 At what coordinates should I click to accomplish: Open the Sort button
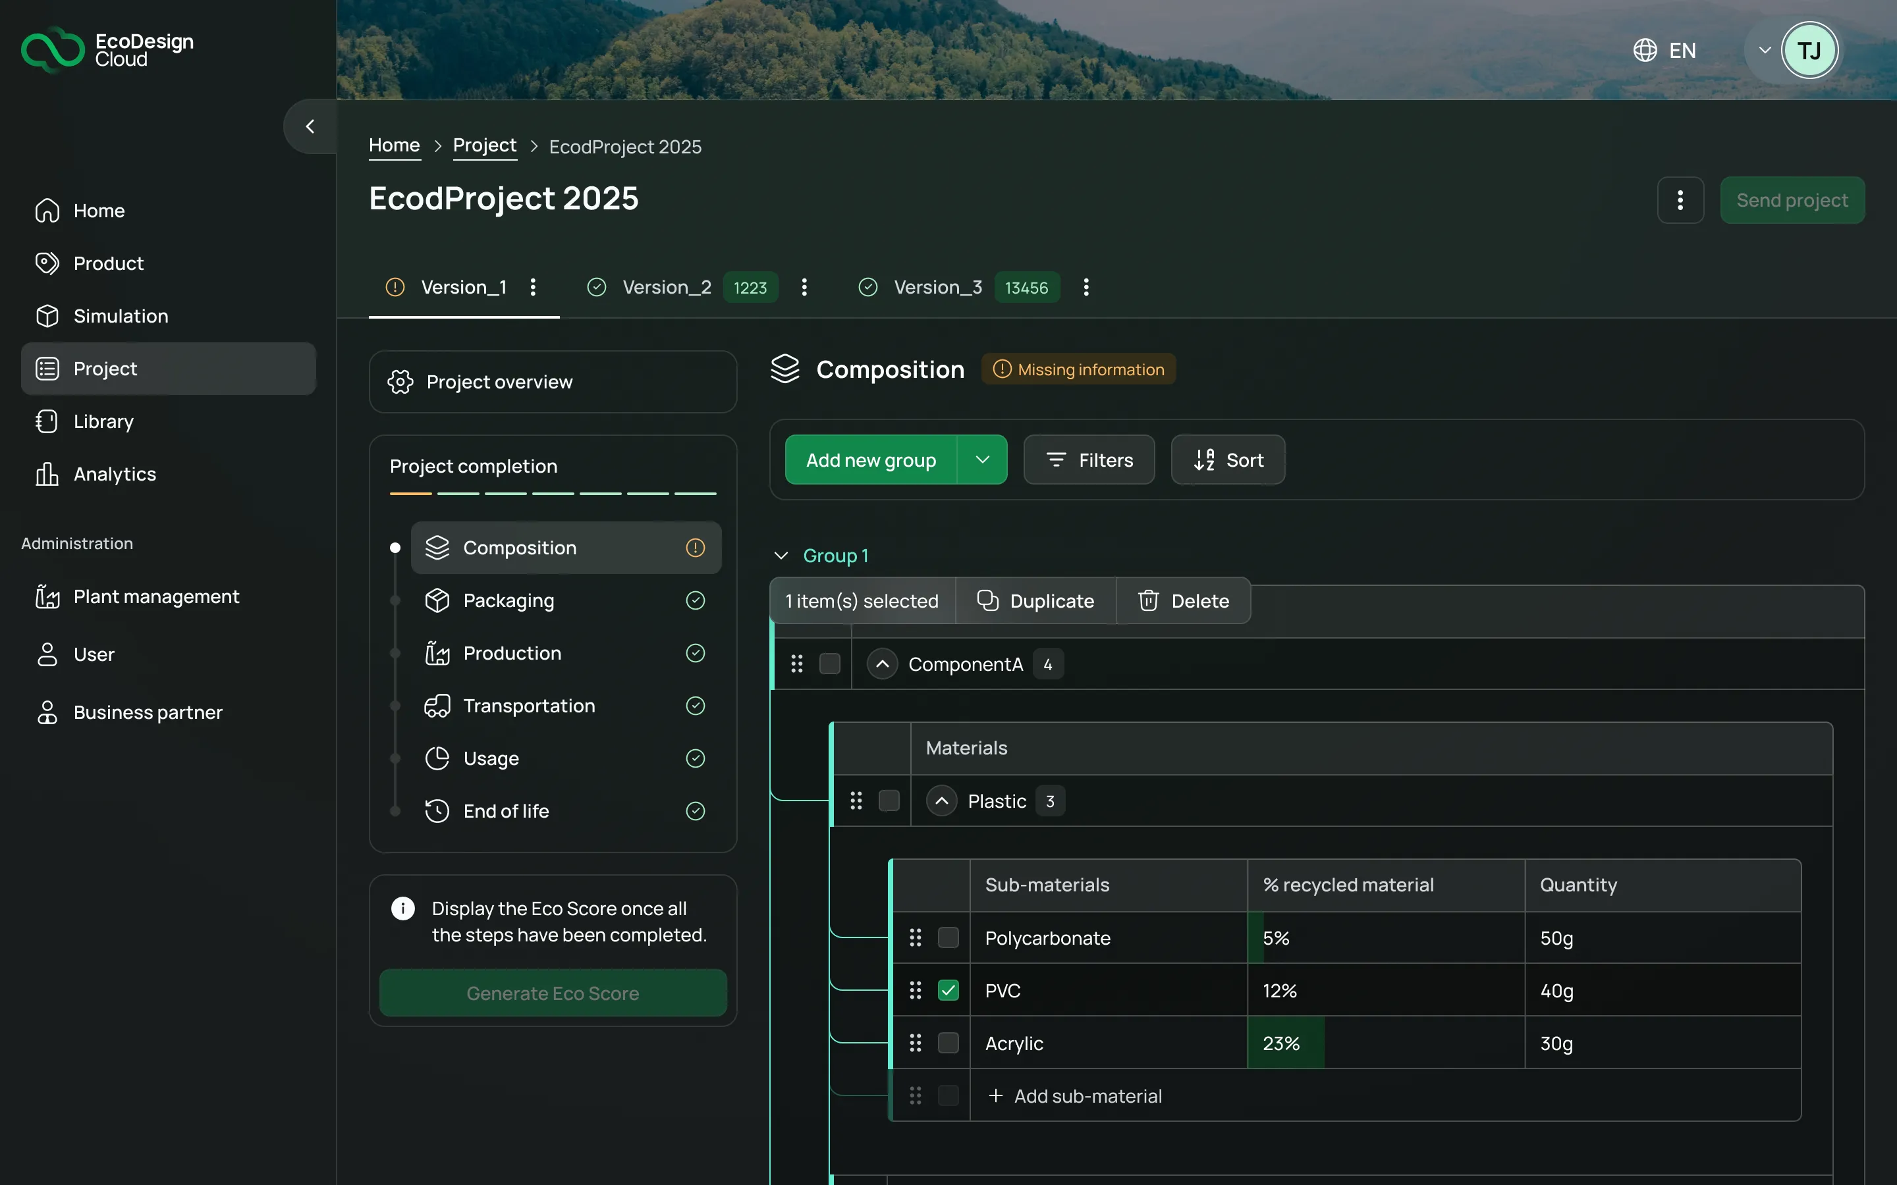click(1228, 460)
